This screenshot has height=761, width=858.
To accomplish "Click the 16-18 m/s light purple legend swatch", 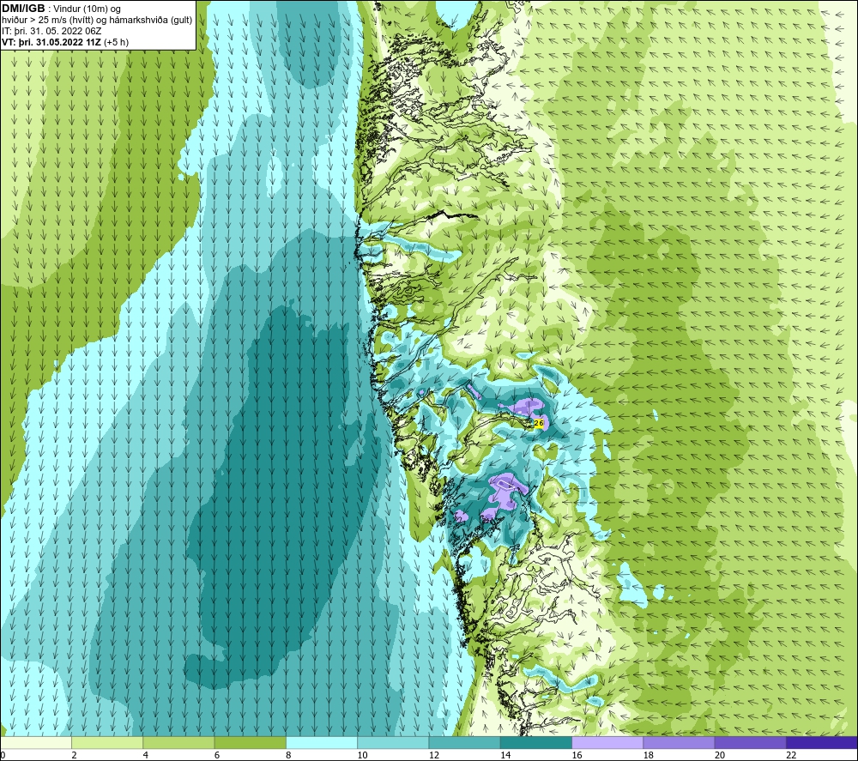I will click(x=607, y=742).
